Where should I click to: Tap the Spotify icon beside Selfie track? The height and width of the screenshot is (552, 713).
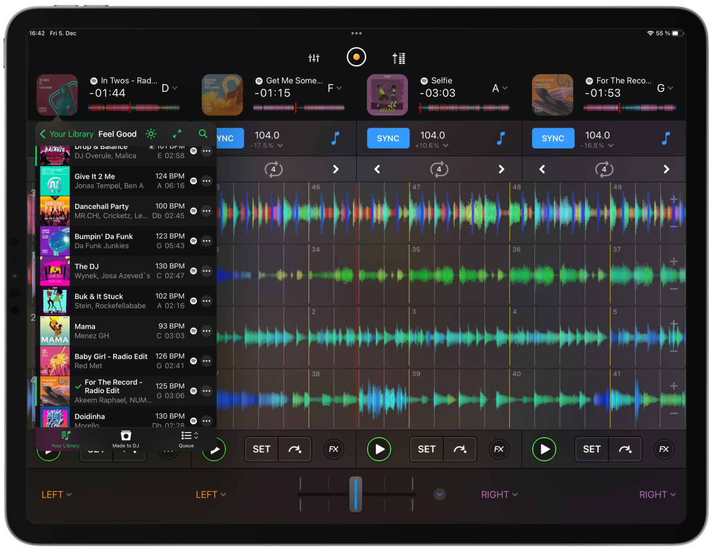(424, 80)
